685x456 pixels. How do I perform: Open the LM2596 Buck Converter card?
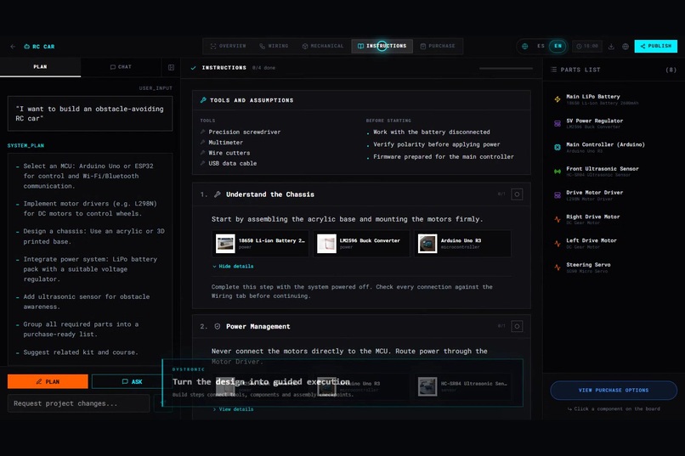361,244
